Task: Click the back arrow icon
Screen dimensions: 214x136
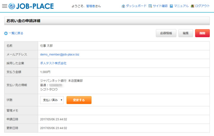Action: 6,33
